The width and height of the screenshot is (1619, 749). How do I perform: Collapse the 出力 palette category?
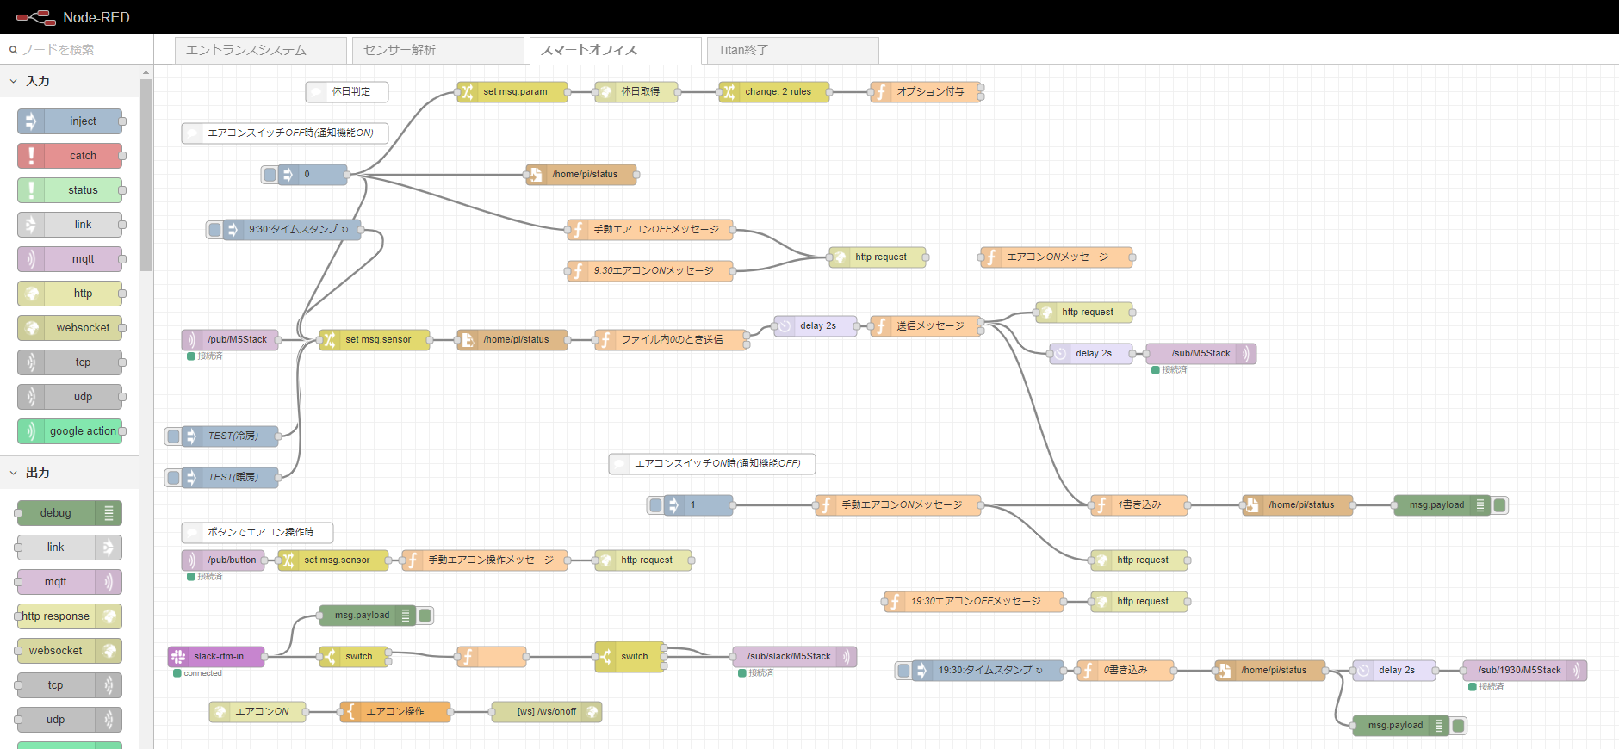click(x=14, y=473)
